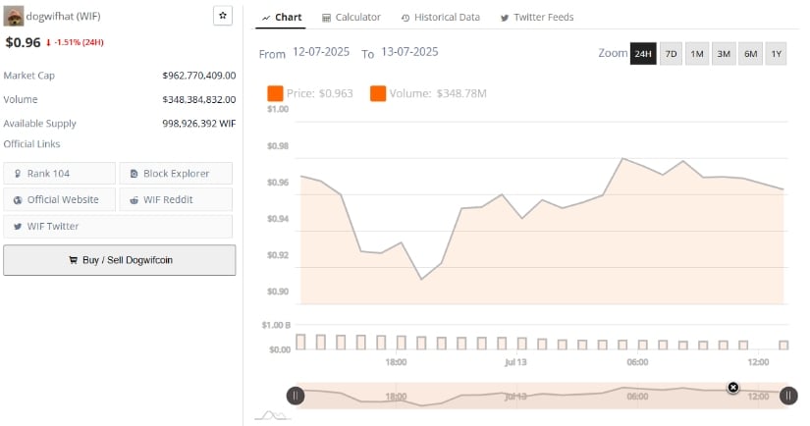This screenshot has height=426, width=810.
Task: Select the 24H zoom range
Action: coord(643,54)
